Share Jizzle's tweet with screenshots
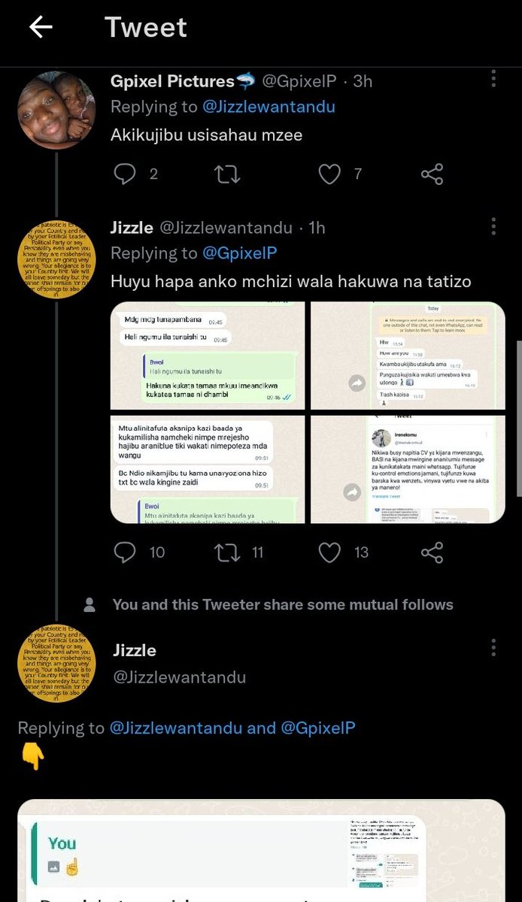522x902 pixels. tap(432, 552)
